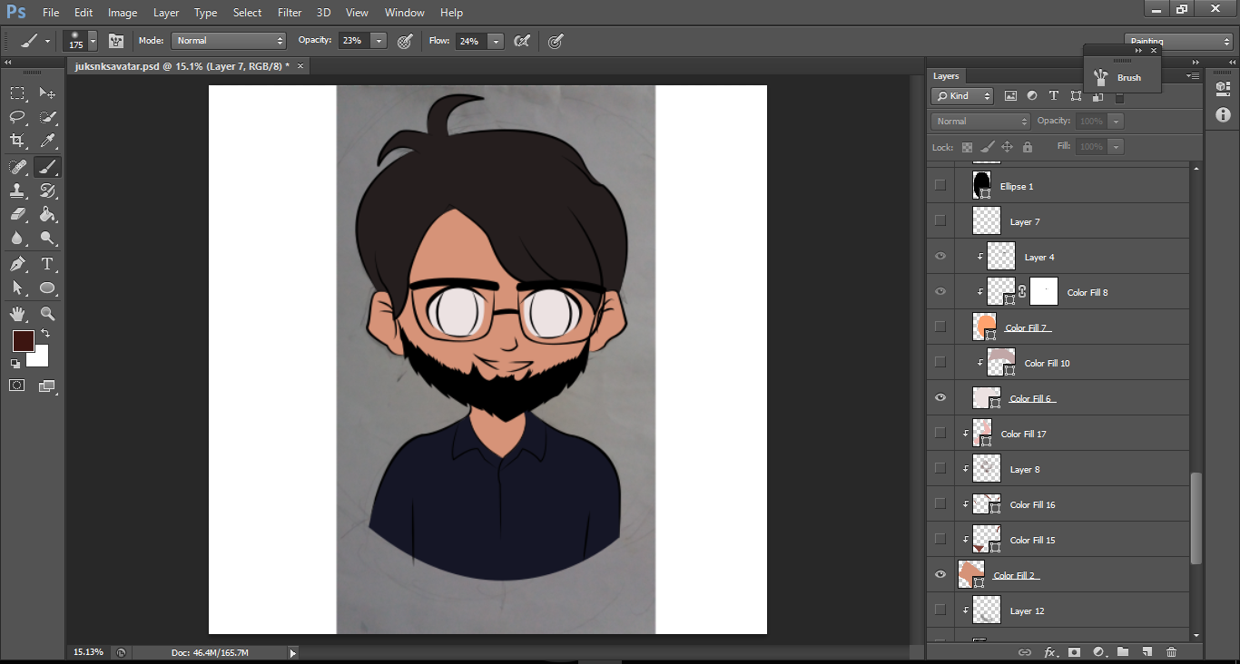Click the Brush panel button
Viewport: 1240px width, 664px height.
coord(1118,77)
